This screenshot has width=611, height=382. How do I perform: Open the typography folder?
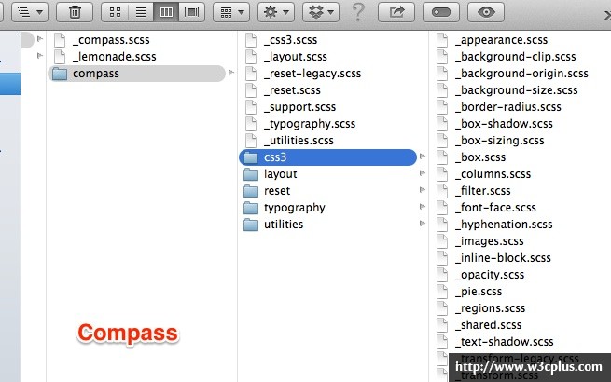(x=294, y=207)
